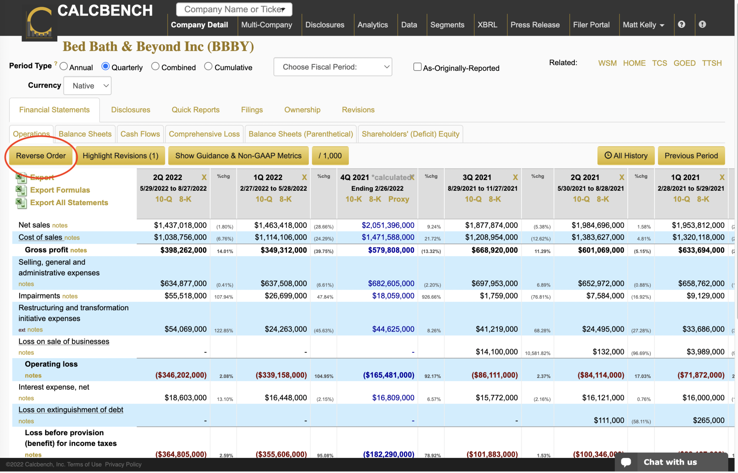The image size is (738, 473).
Task: Select the Cumulative period type
Action: [x=208, y=67]
